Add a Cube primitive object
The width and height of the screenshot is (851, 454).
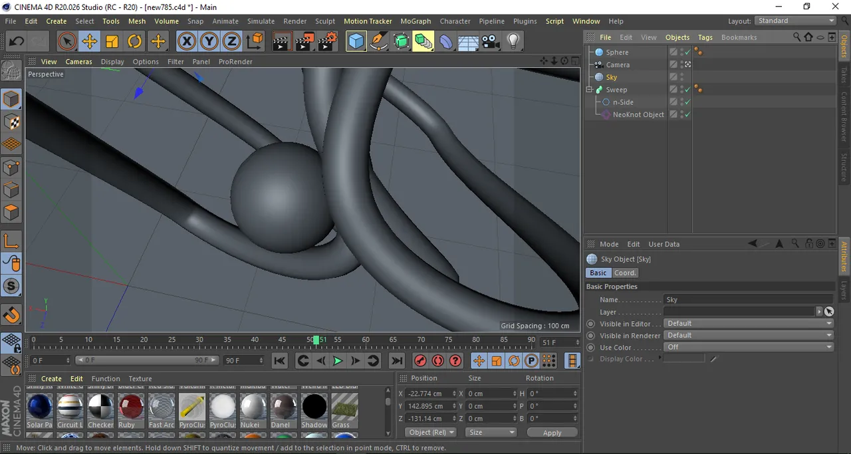point(356,42)
